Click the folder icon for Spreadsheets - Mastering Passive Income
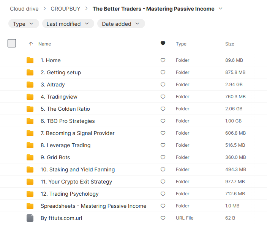This screenshot has height=226, width=267. (30, 206)
